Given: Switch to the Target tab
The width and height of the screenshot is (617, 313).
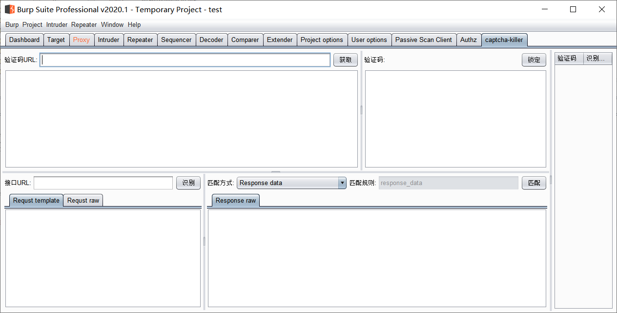Looking at the screenshot, I should tap(56, 40).
